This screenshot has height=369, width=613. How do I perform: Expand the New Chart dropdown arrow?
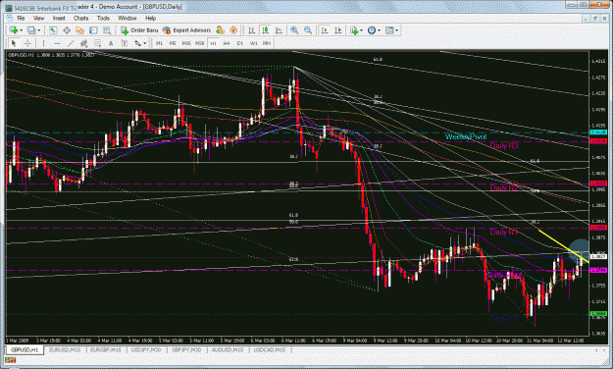pos(22,30)
